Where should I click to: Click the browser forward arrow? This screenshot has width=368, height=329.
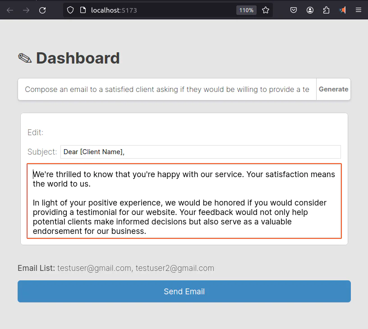[26, 10]
